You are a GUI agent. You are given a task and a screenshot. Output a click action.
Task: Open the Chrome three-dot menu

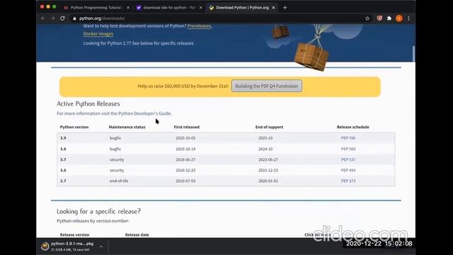coord(408,18)
